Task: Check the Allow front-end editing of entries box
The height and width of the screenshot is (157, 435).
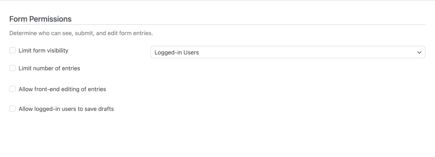Action: [x=13, y=89]
